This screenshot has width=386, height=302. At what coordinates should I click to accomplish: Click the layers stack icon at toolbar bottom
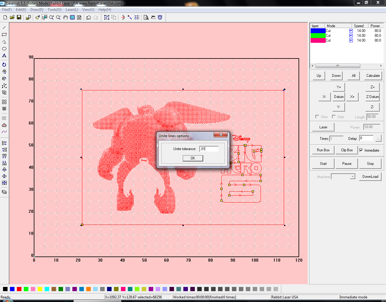coord(4,192)
